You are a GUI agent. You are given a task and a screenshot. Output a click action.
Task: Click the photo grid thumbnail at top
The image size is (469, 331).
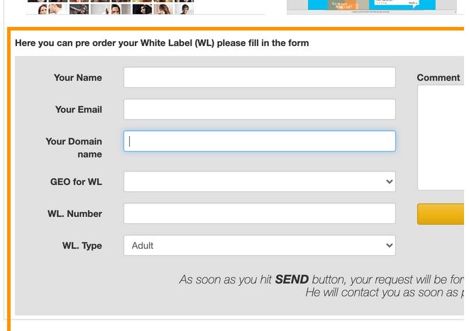click(x=111, y=7)
